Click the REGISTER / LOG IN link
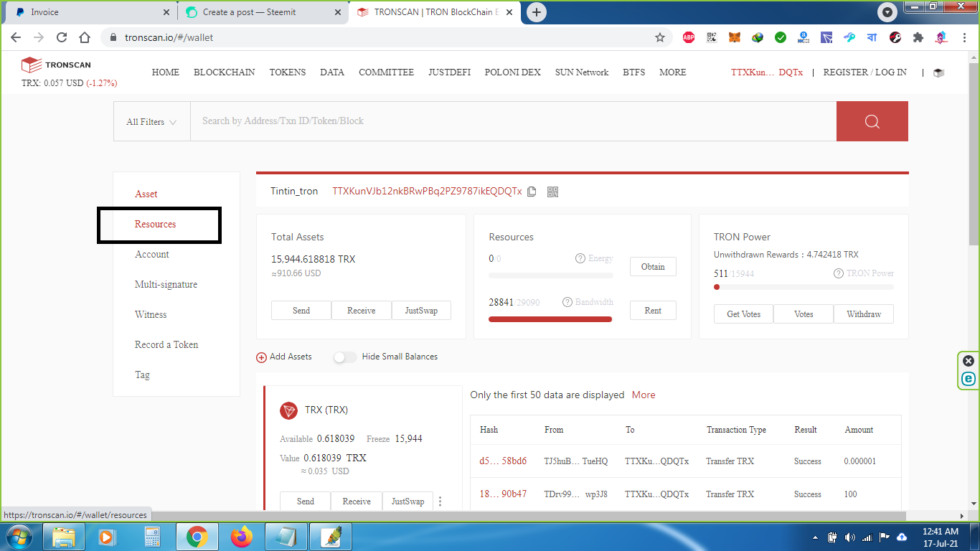 click(864, 72)
